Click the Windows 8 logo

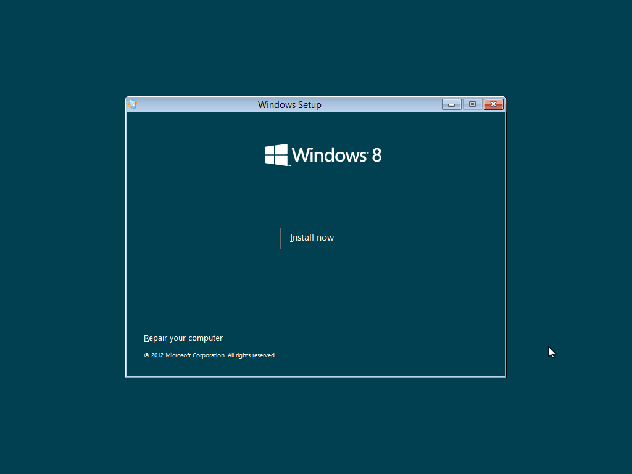[x=323, y=155]
